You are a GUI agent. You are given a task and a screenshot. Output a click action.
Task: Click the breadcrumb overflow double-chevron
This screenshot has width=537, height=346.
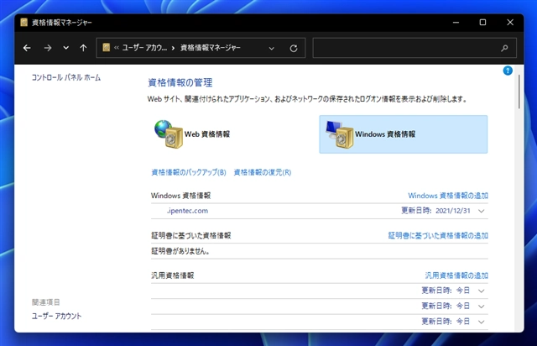(x=117, y=48)
